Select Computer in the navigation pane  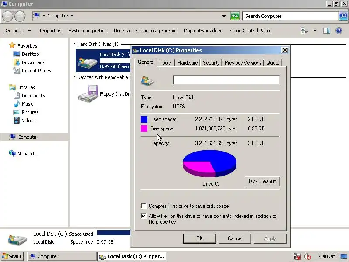[34, 137]
